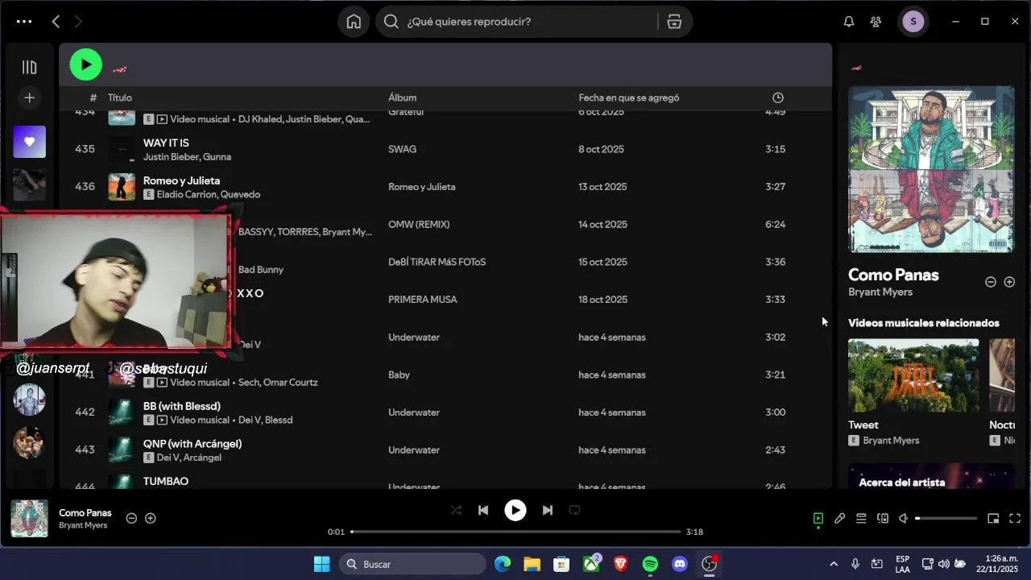Mute the volume speaker icon

(904, 519)
